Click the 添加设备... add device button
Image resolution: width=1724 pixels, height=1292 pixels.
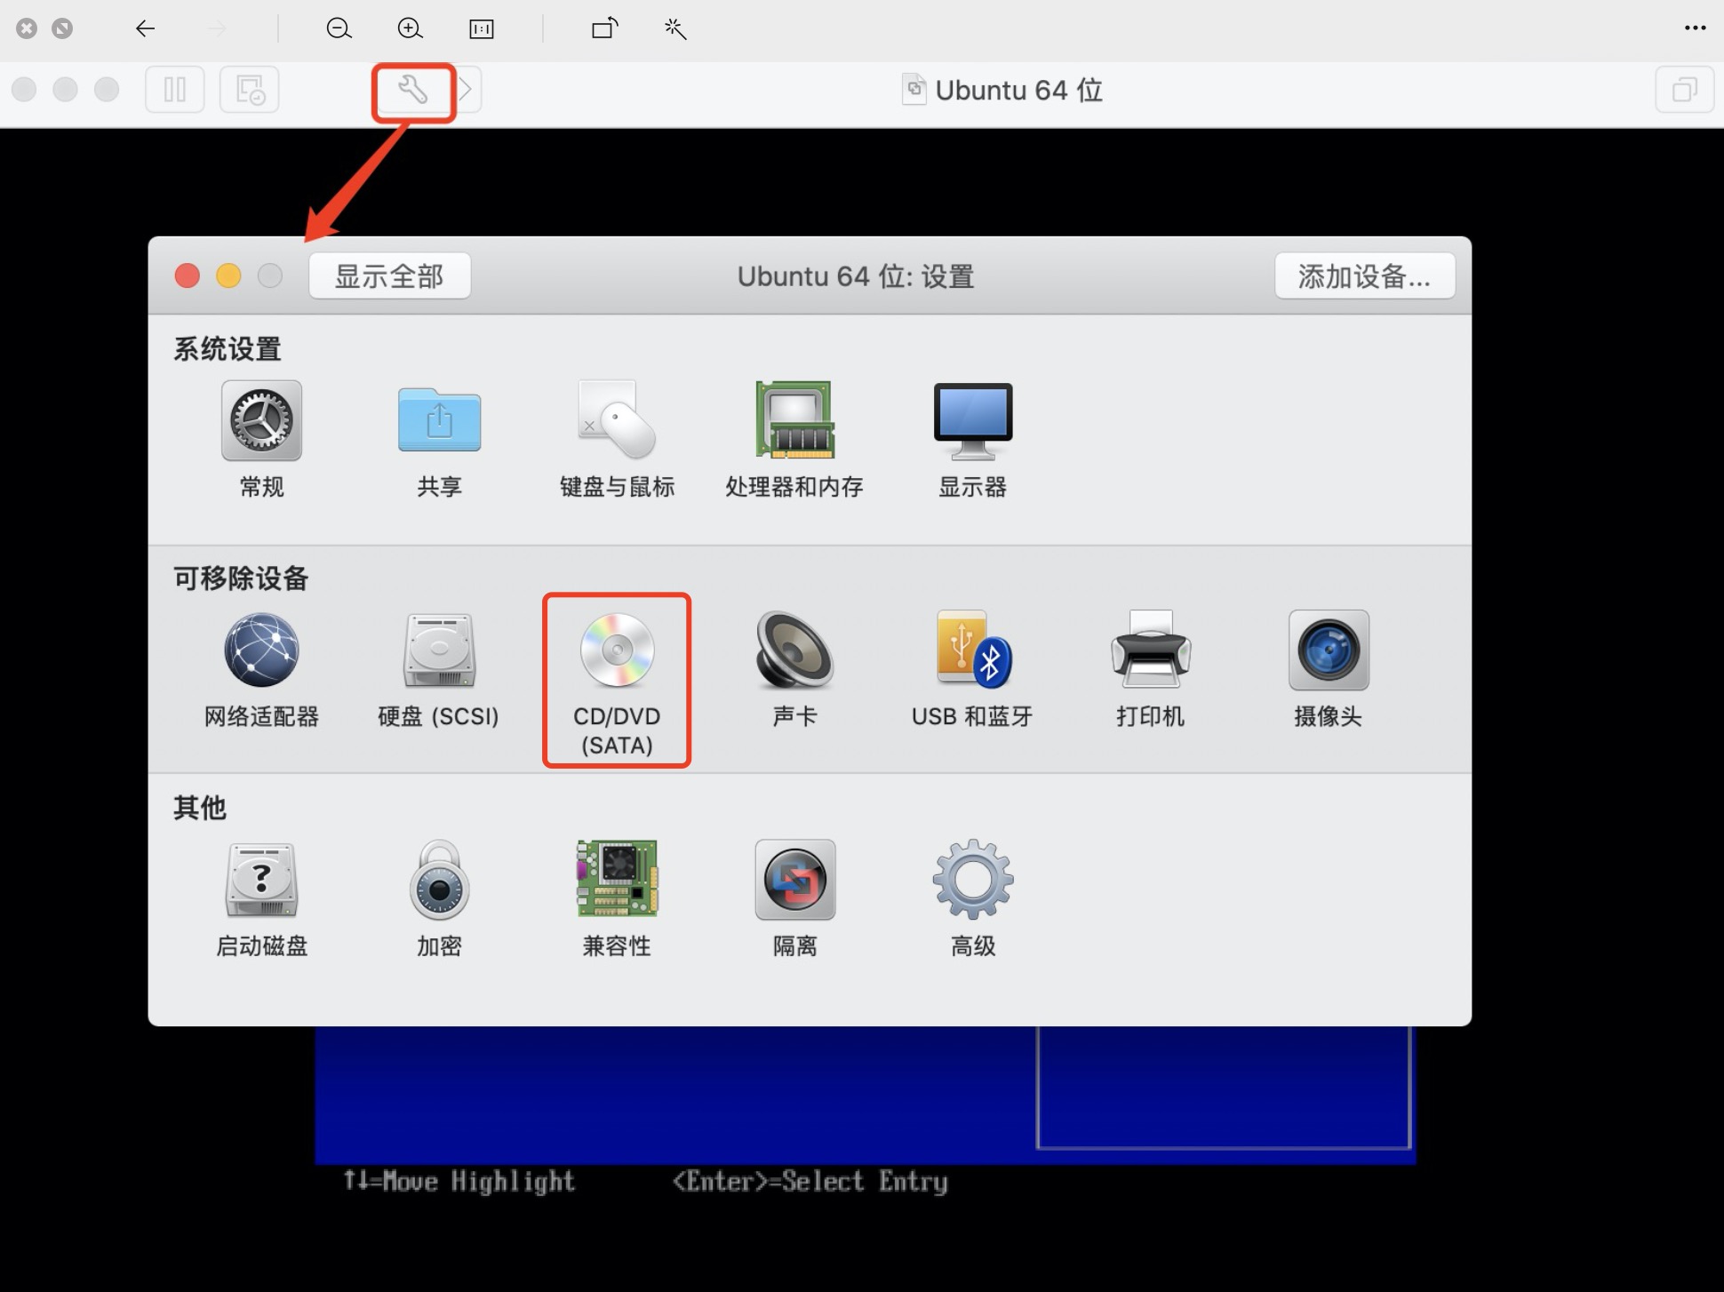click(1364, 276)
